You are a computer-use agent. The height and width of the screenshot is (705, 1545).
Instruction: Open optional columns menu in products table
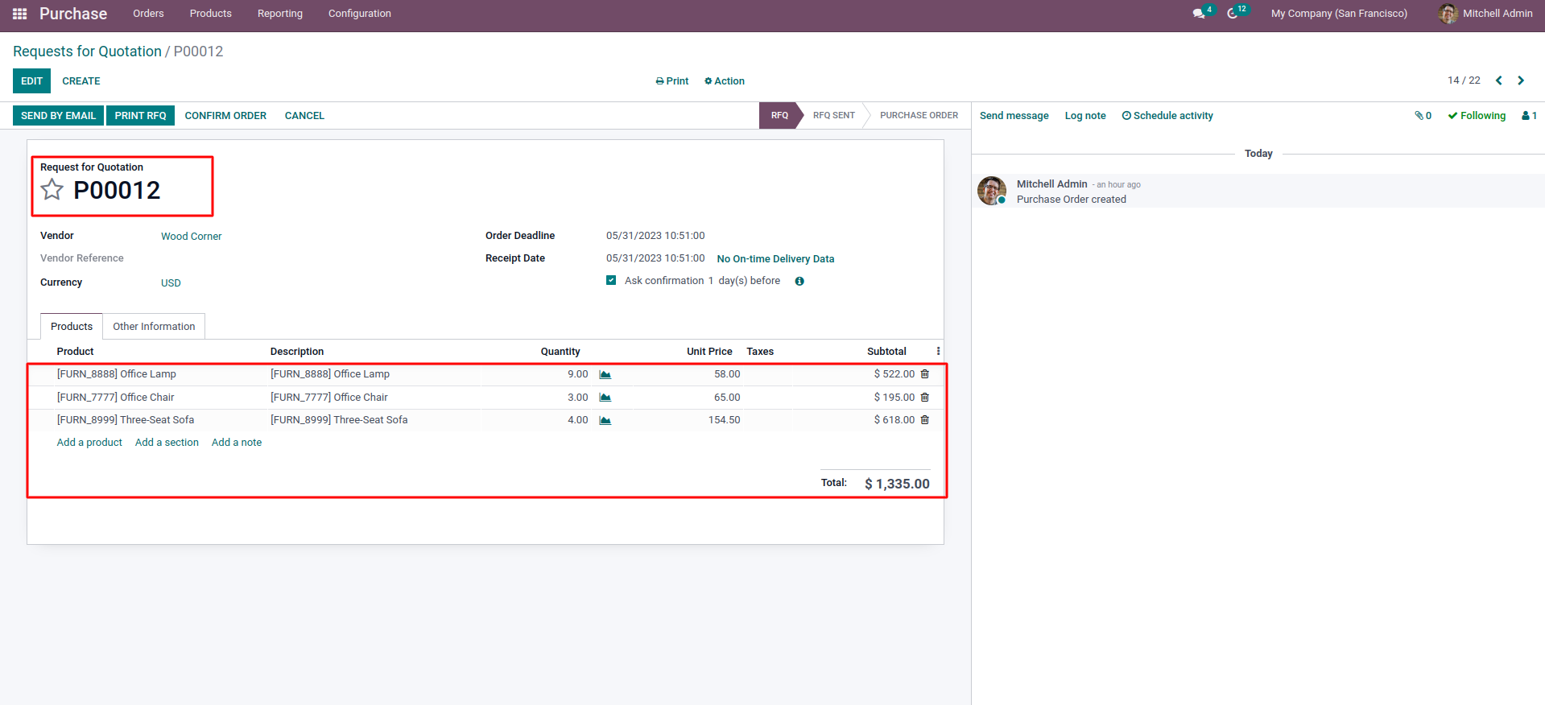click(938, 352)
